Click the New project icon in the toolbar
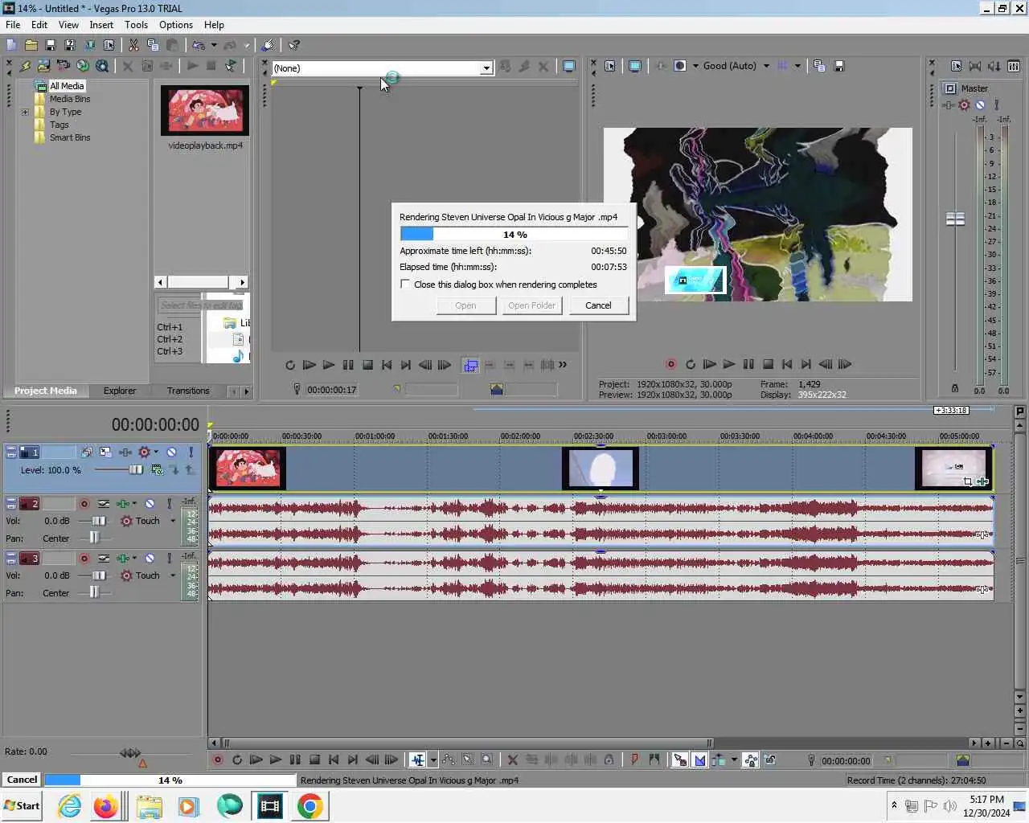Viewport: 1029px width, 823px height. (x=11, y=45)
